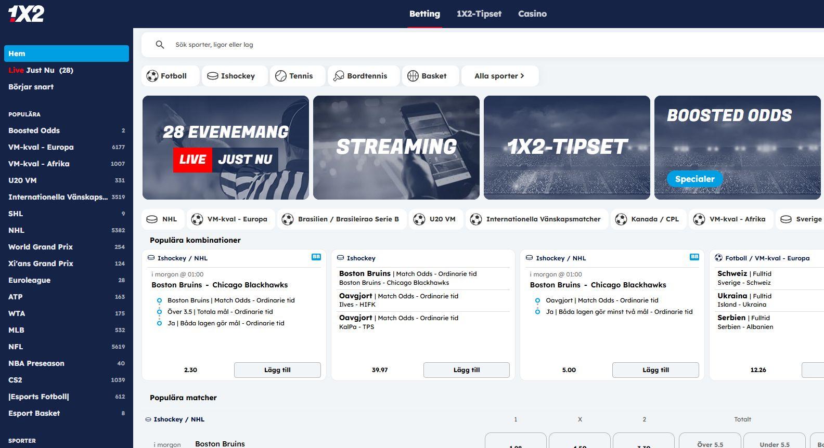Open the 1X2-Tipset banner
The height and width of the screenshot is (448, 824).
567,148
